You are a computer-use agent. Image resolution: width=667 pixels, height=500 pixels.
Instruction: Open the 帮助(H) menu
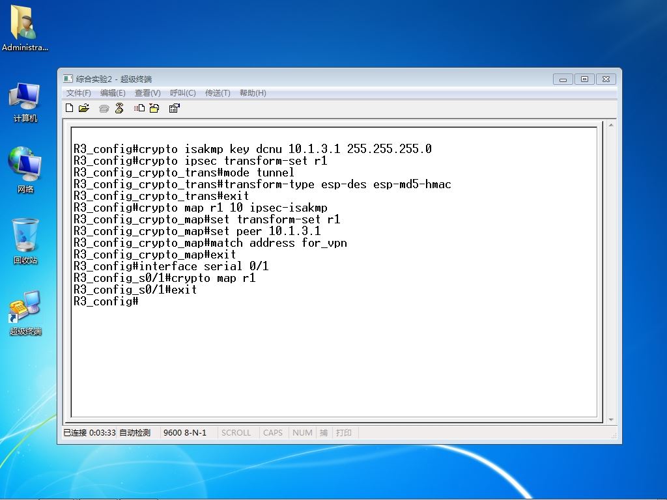point(253,92)
